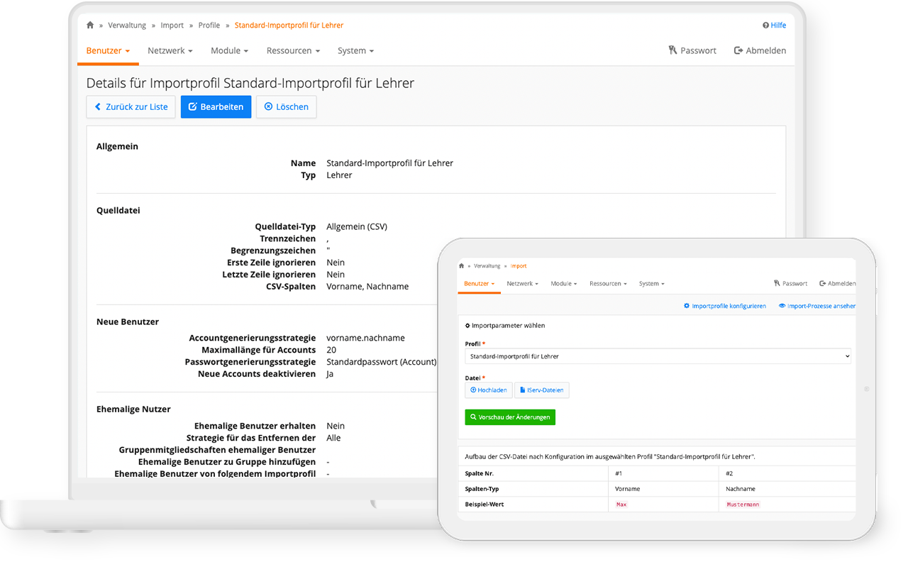Go back with Zurück zur Liste
Image resolution: width=908 pixels, height=567 pixels.
tap(131, 106)
